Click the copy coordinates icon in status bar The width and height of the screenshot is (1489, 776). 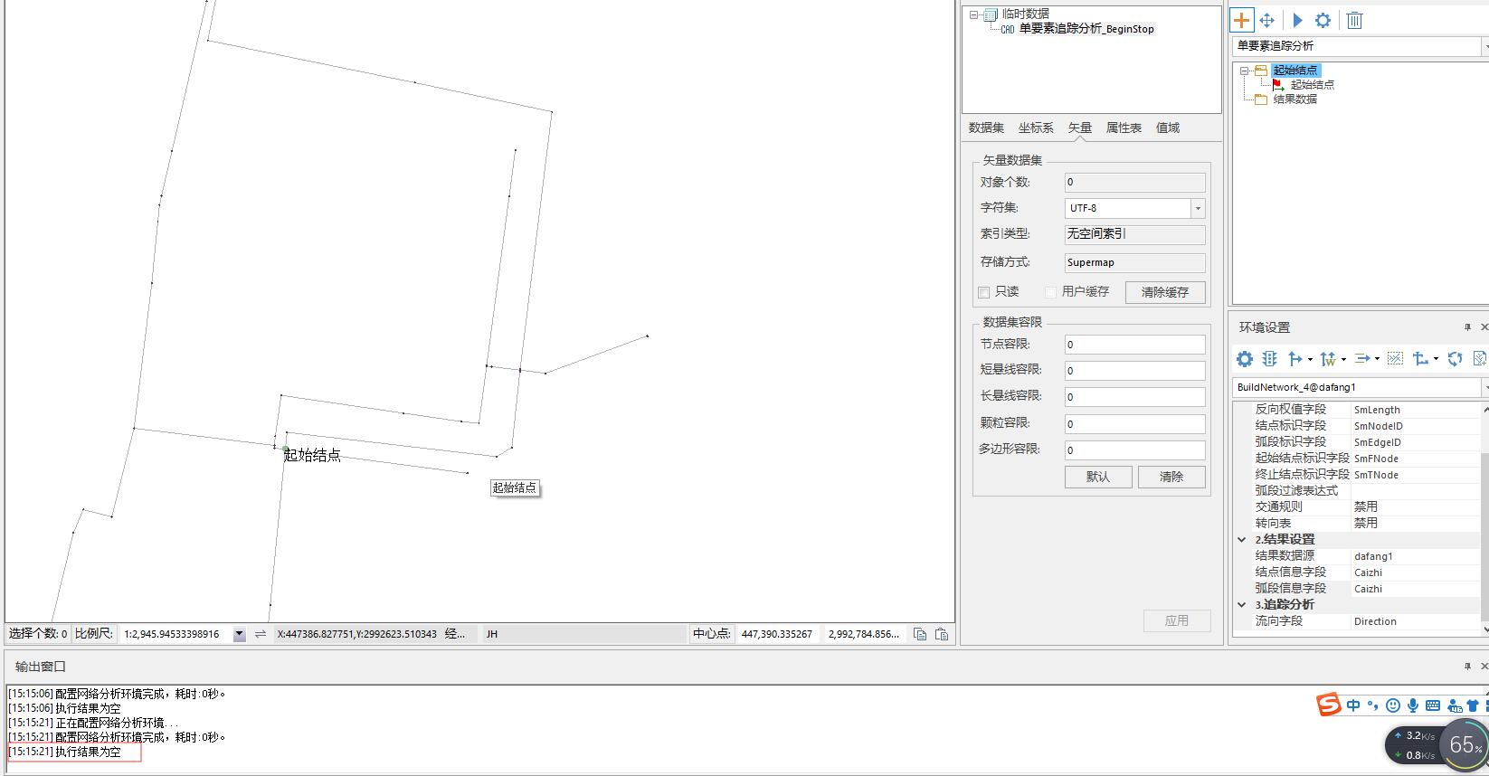(x=920, y=634)
